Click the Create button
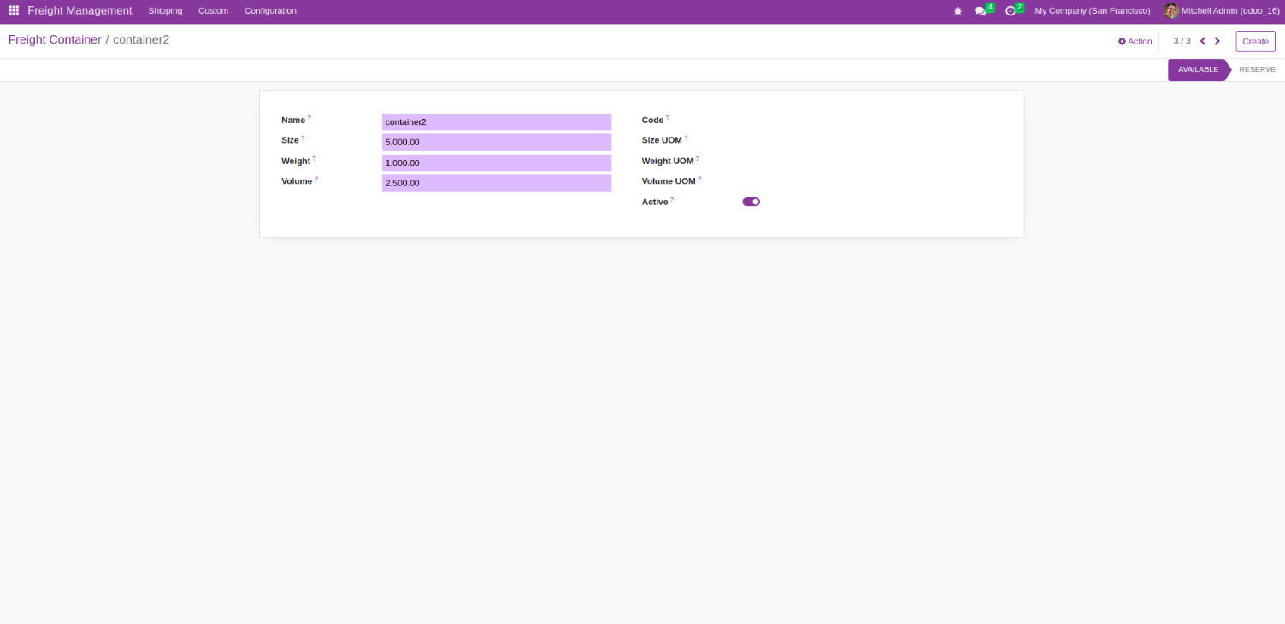Screen dimensions: 1285x624 click(1255, 41)
